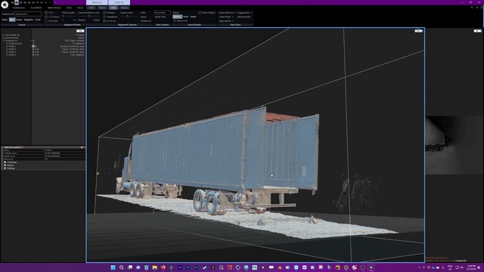This screenshot has width=484, height=272.
Task: Switch to the IMAGE 2D context tab
Action: pyautogui.click(x=97, y=2)
